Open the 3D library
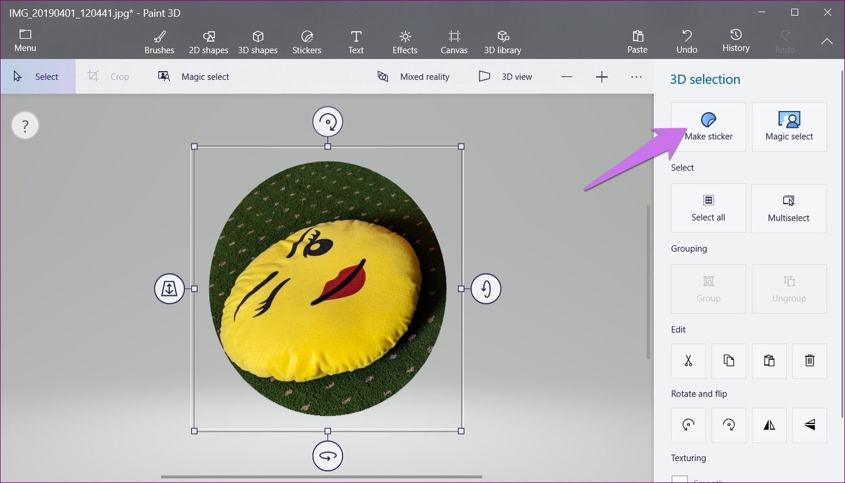Screen dimensions: 845x483 point(503,43)
